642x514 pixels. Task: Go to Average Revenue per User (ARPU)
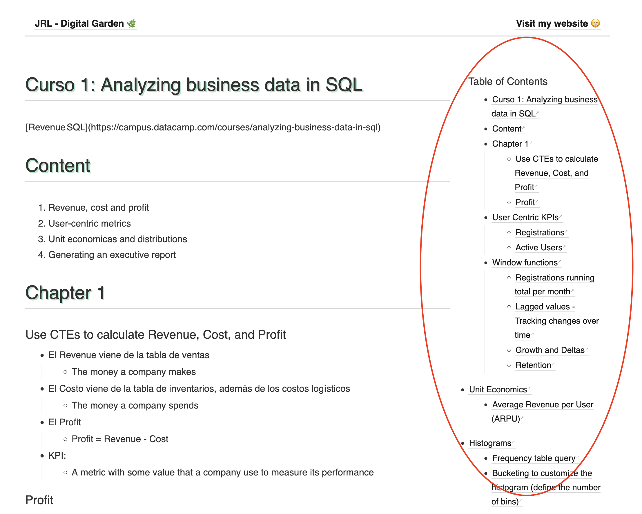(543, 405)
